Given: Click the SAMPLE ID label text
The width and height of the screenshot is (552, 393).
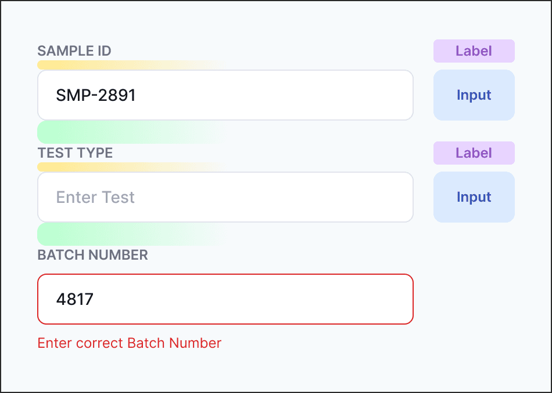Looking at the screenshot, I should click(x=74, y=51).
